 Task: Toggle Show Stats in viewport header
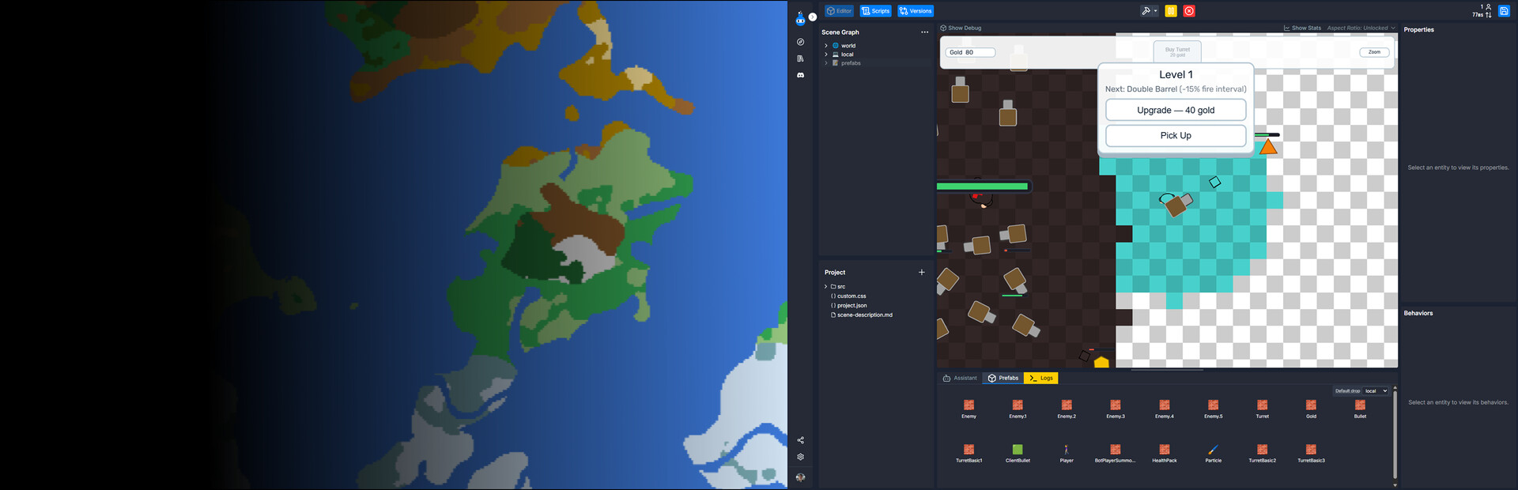(x=1302, y=28)
